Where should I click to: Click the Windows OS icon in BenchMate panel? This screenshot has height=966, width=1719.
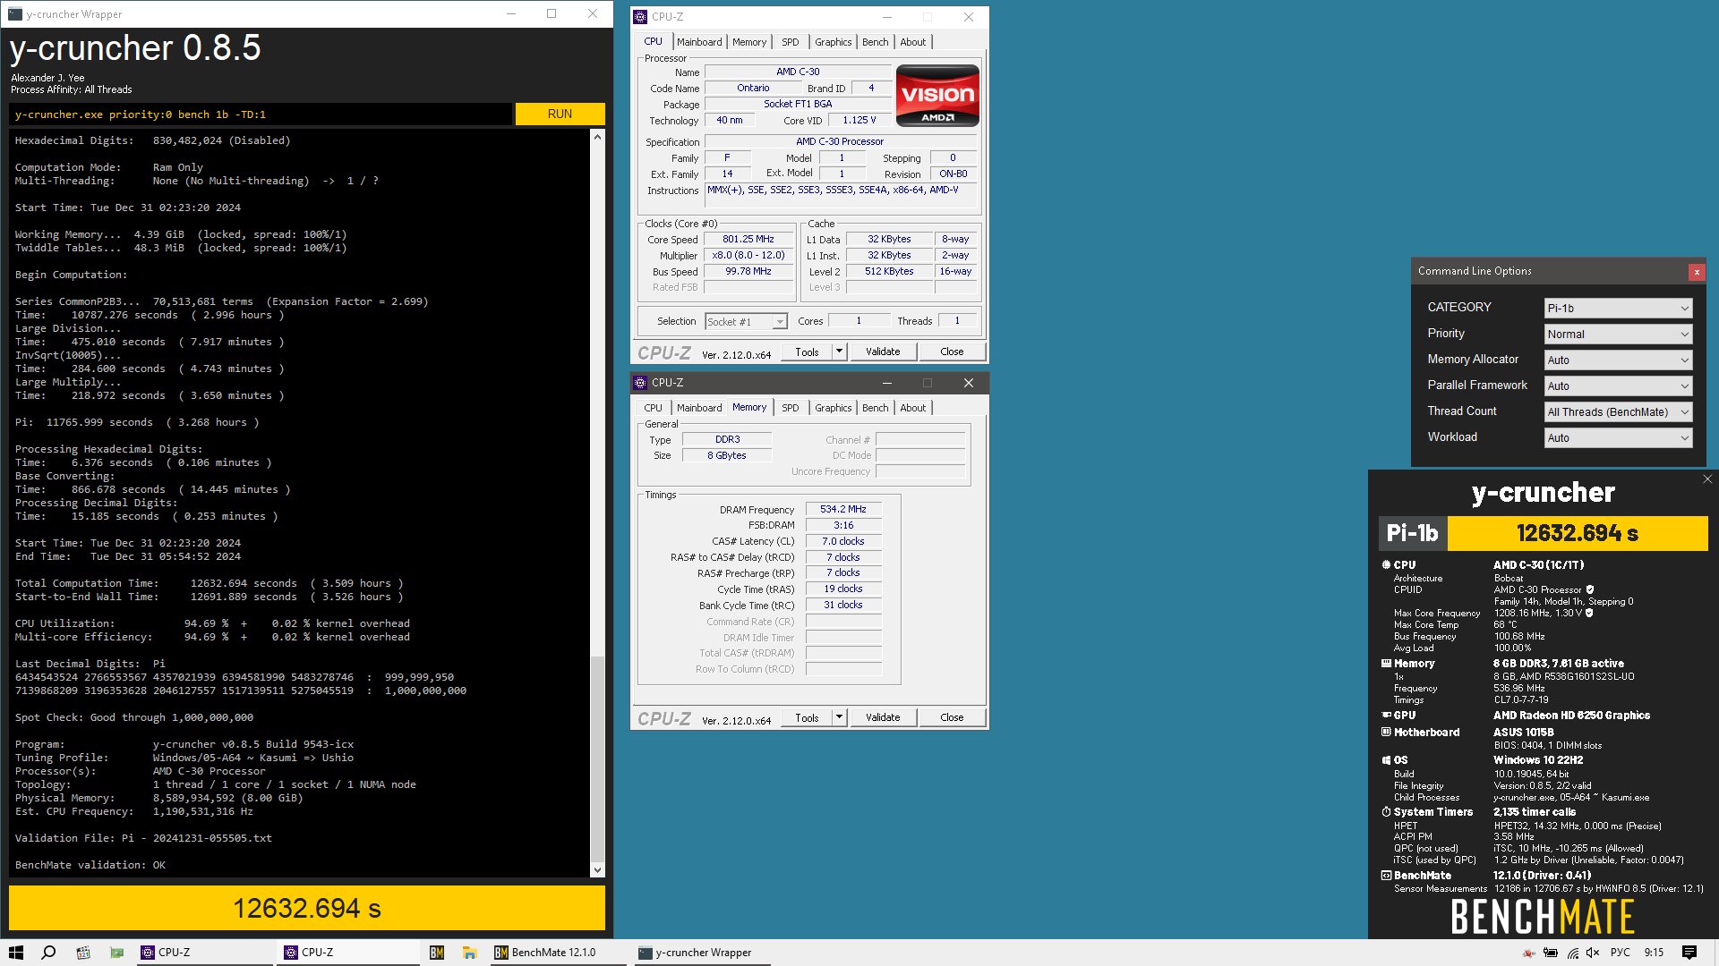coord(1386,759)
